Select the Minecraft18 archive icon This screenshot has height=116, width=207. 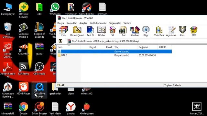tap(8, 109)
